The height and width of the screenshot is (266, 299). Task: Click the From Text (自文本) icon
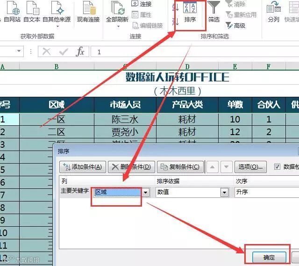tap(32, 11)
